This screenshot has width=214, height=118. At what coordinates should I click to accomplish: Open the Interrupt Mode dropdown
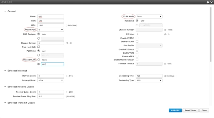50,80
